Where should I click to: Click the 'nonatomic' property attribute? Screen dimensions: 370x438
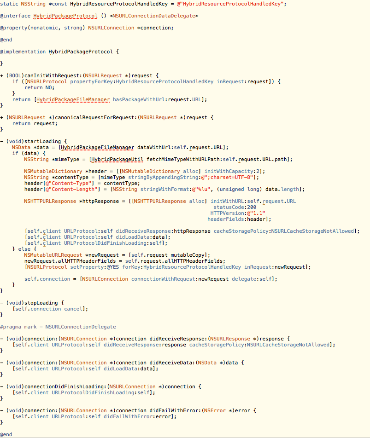(x=44, y=28)
